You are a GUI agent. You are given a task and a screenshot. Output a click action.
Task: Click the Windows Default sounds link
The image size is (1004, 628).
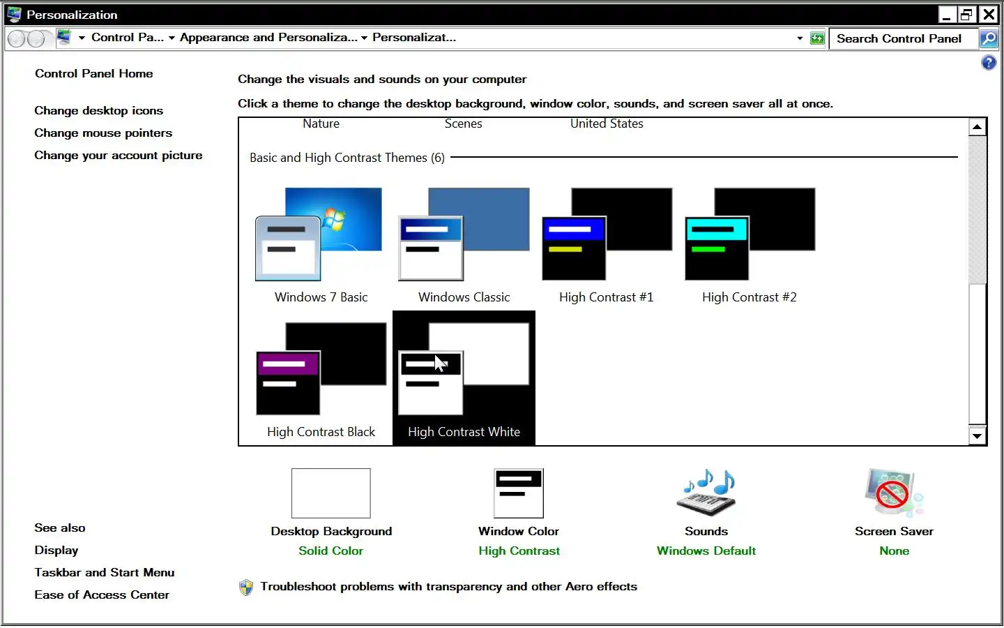(x=706, y=551)
